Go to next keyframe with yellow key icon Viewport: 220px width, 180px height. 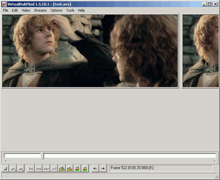tap(70, 168)
